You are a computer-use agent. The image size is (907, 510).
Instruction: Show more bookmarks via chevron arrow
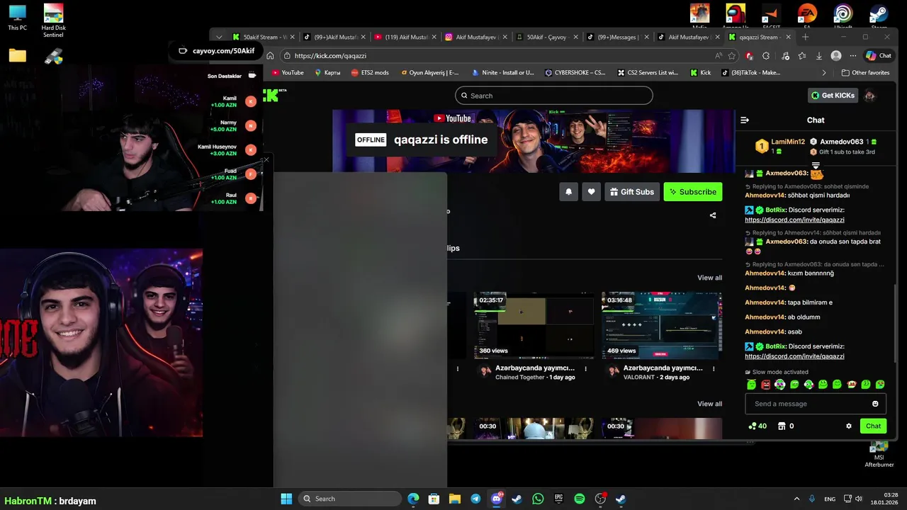pyautogui.click(x=823, y=72)
